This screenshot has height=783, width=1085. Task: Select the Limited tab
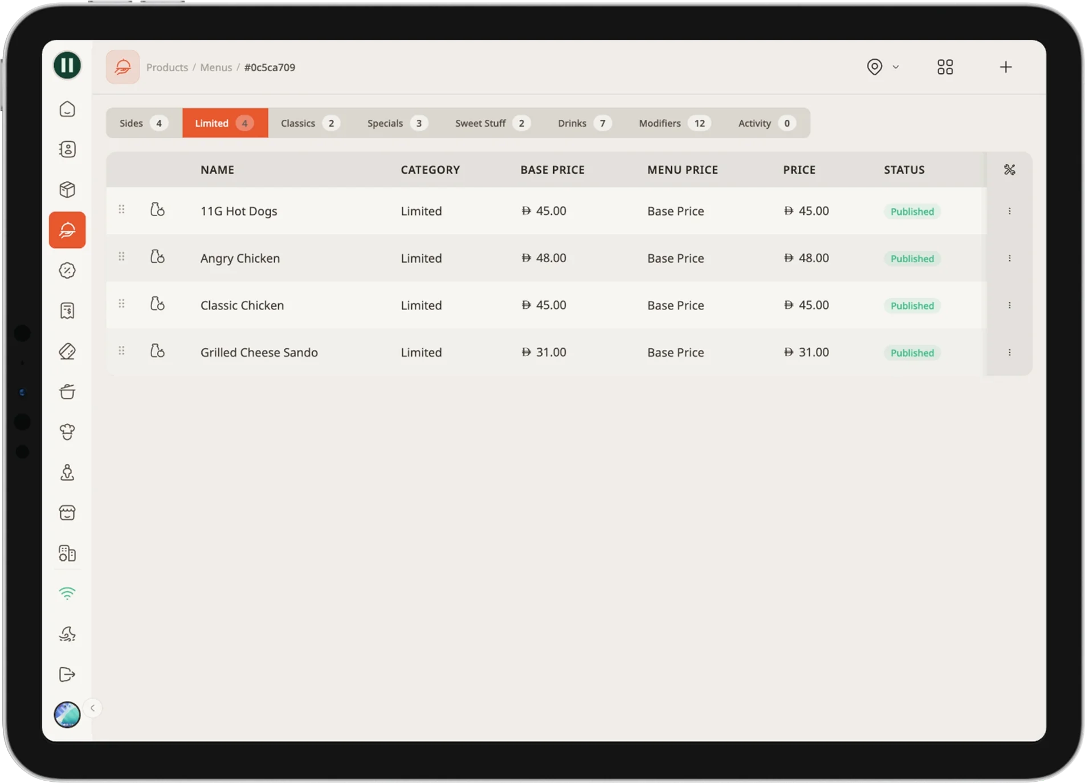[225, 123]
